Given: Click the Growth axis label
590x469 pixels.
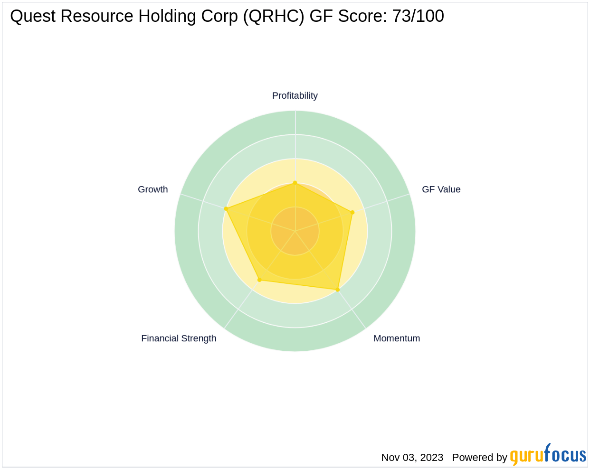Looking at the screenshot, I should tap(153, 189).
